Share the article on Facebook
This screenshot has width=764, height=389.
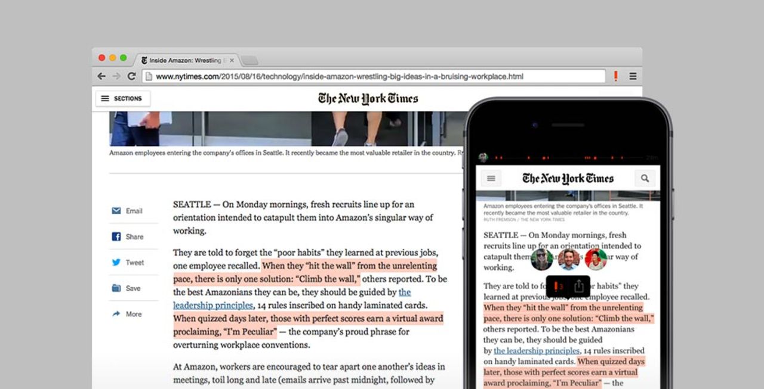127,236
